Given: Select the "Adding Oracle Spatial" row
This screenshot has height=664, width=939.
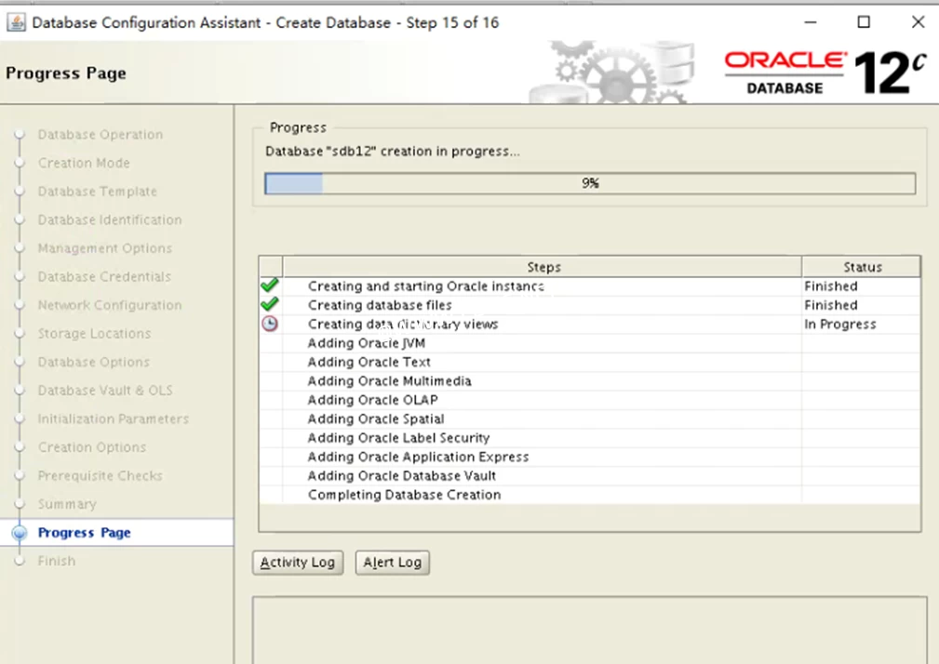Looking at the screenshot, I should click(x=590, y=418).
